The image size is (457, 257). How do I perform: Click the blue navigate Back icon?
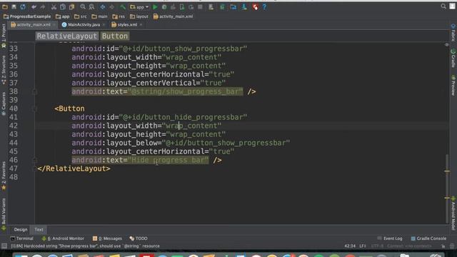click(103, 6)
